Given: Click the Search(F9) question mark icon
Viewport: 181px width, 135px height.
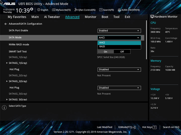Looking at the screenshot, I should click(x=101, y=10).
